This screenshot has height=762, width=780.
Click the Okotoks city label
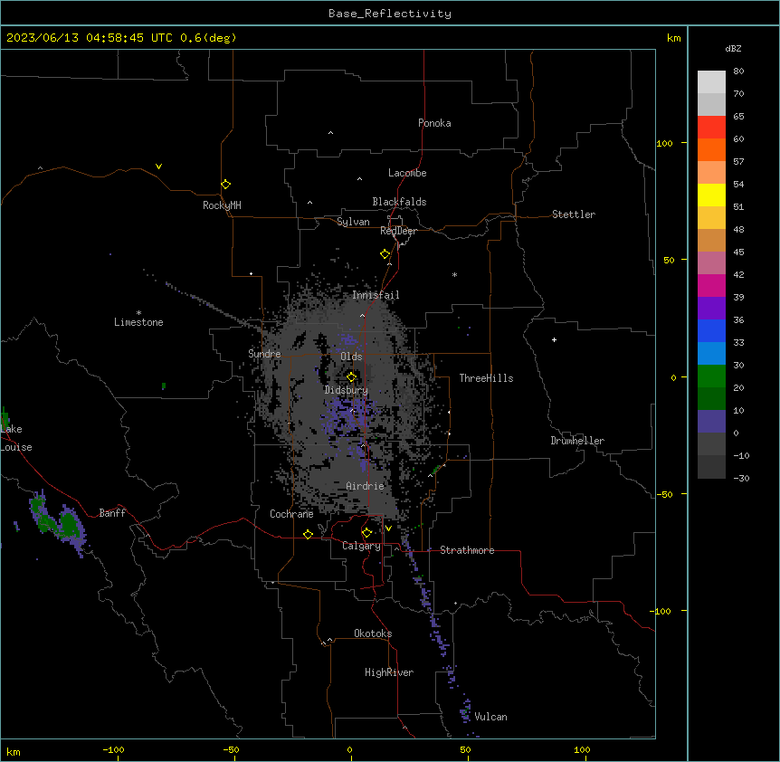[373, 633]
